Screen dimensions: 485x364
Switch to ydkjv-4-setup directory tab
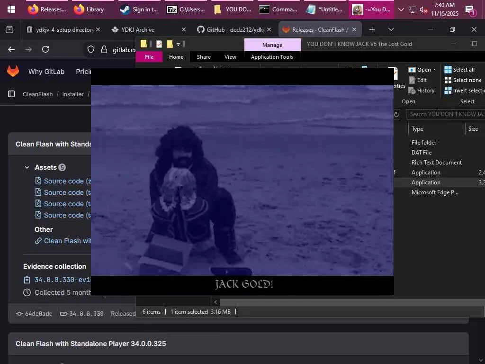coord(60,30)
